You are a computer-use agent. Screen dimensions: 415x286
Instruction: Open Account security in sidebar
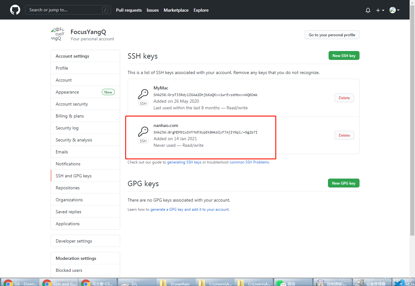point(85,104)
